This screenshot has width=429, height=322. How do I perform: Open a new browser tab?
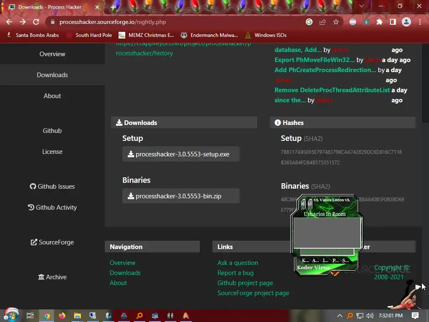click(x=113, y=7)
